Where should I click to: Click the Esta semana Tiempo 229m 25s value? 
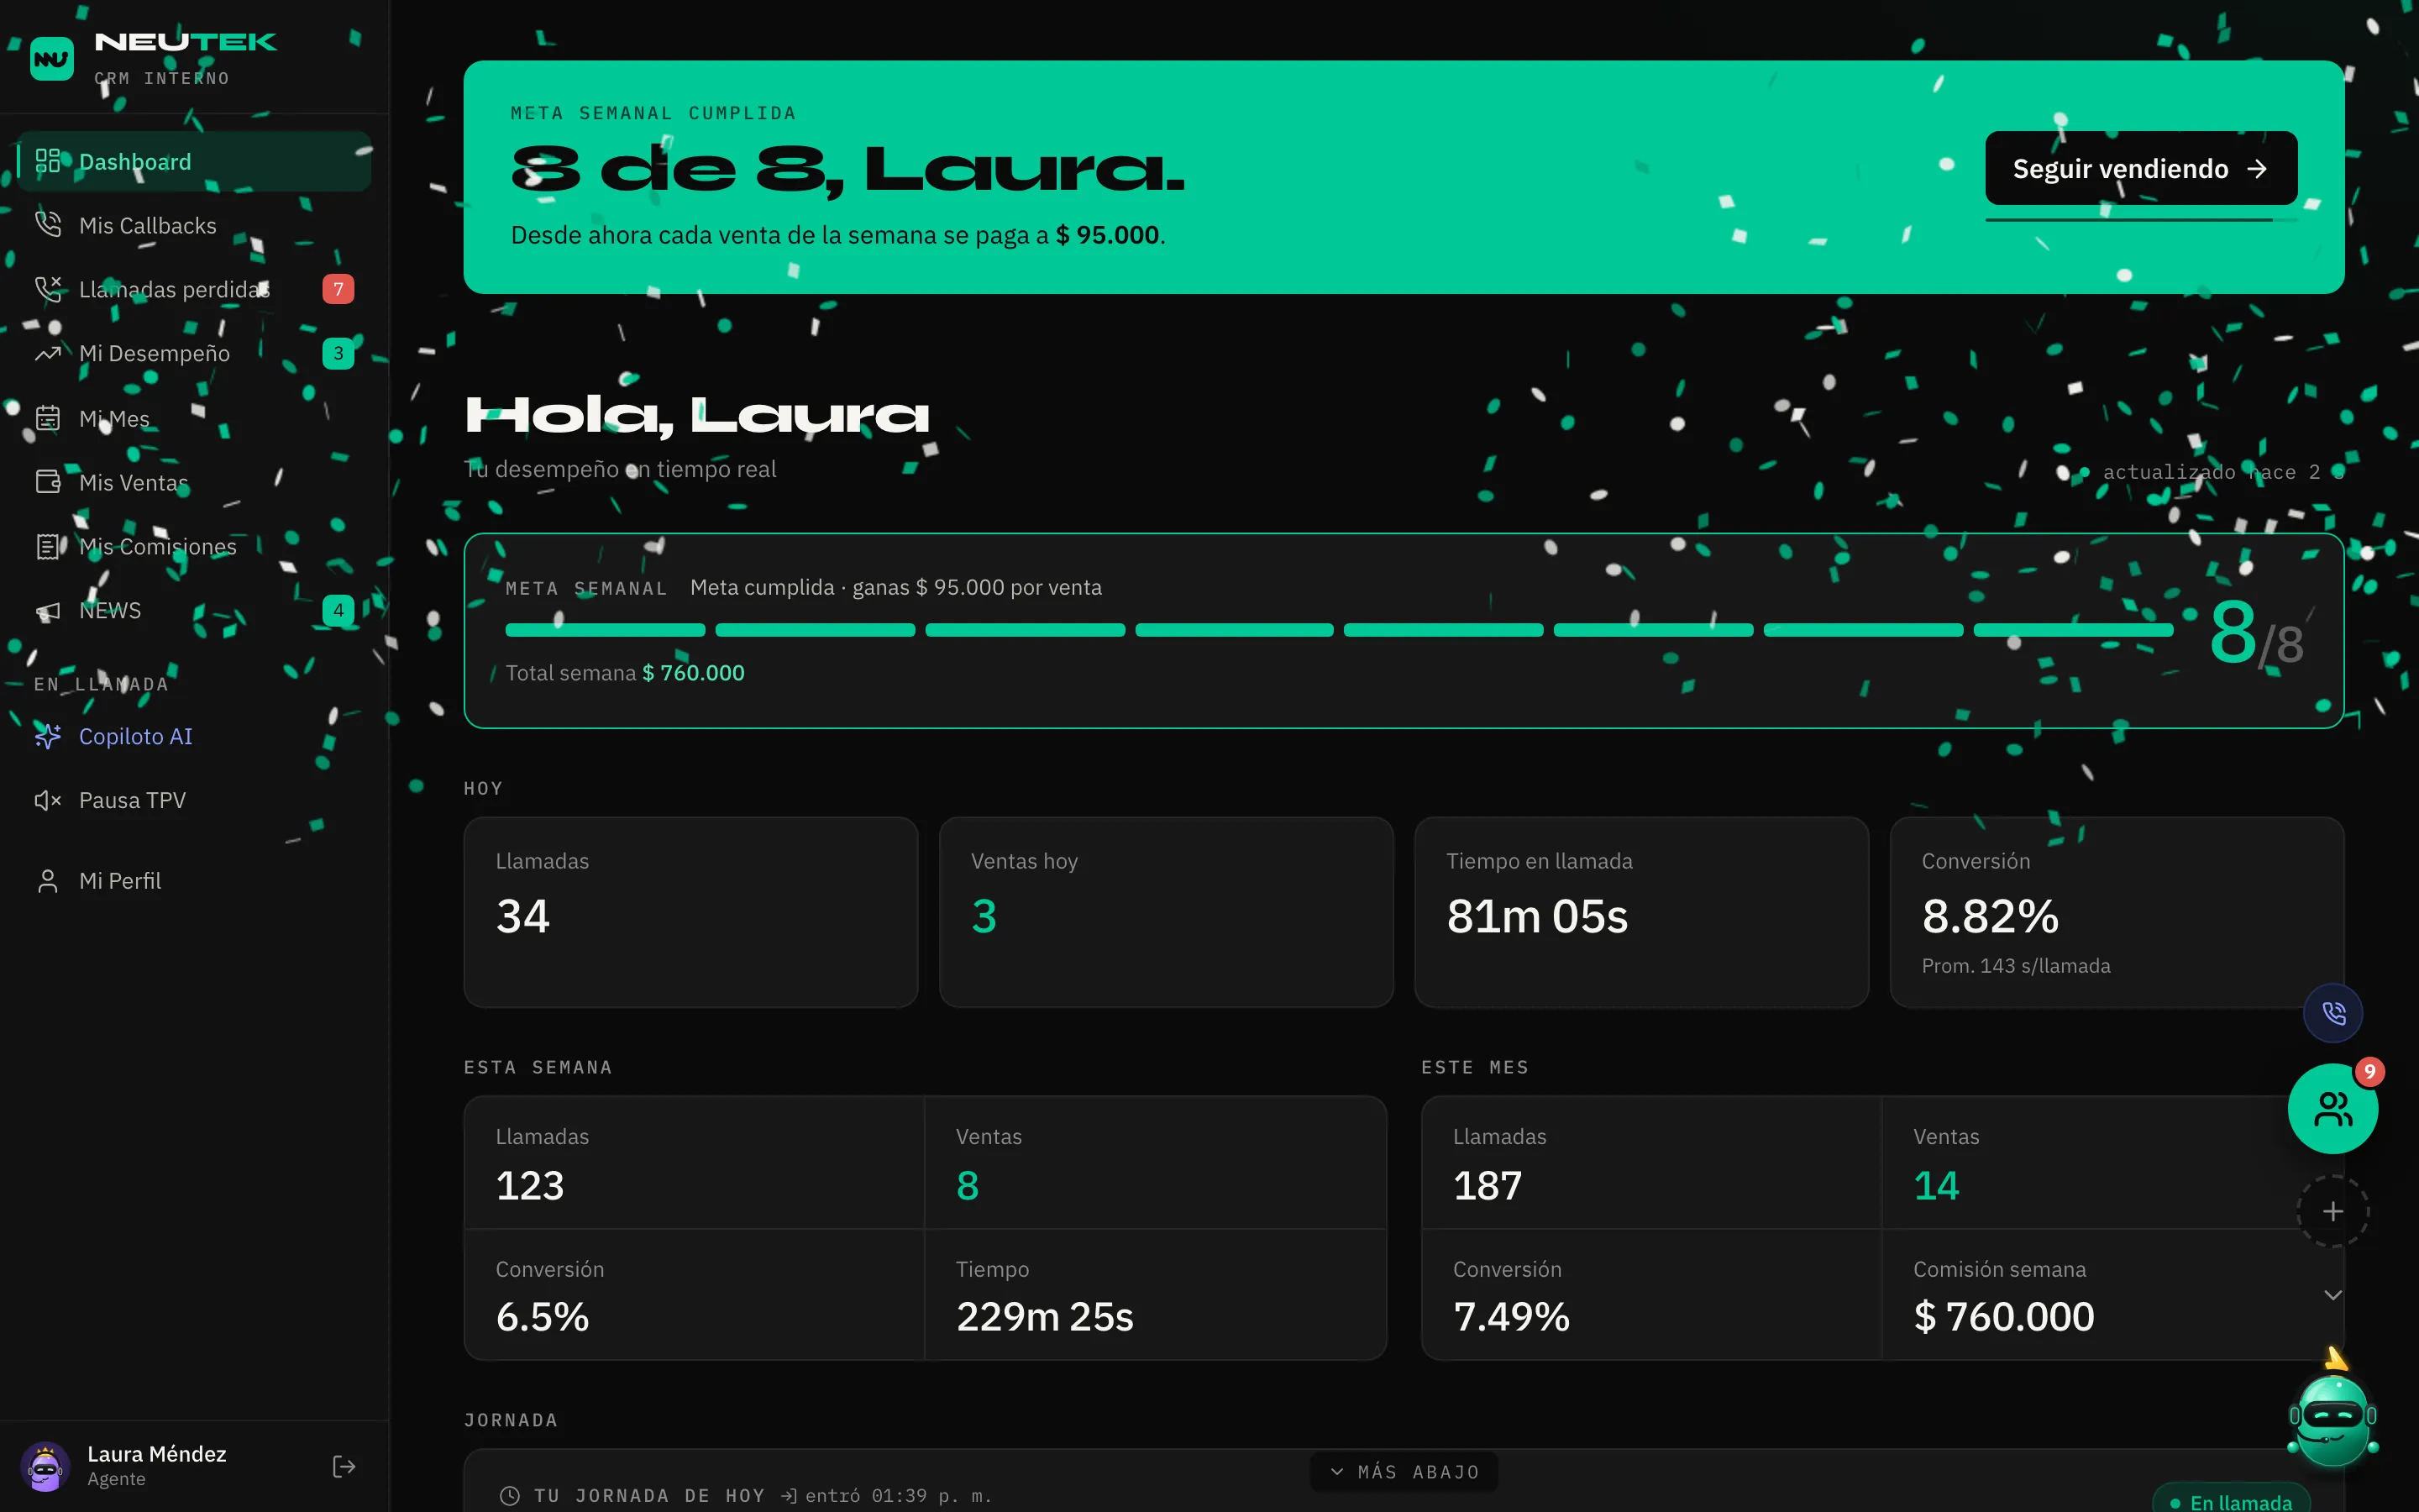(1045, 1316)
